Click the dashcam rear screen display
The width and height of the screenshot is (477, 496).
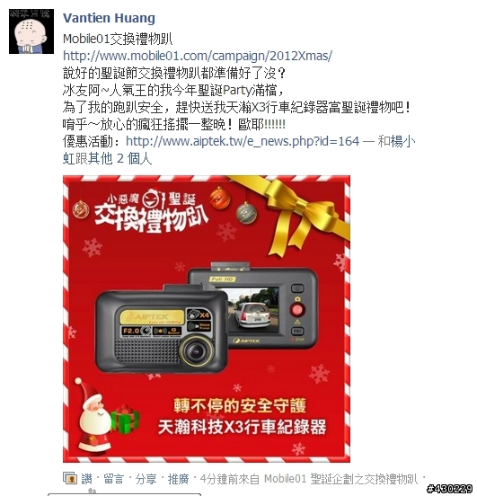tap(252, 310)
